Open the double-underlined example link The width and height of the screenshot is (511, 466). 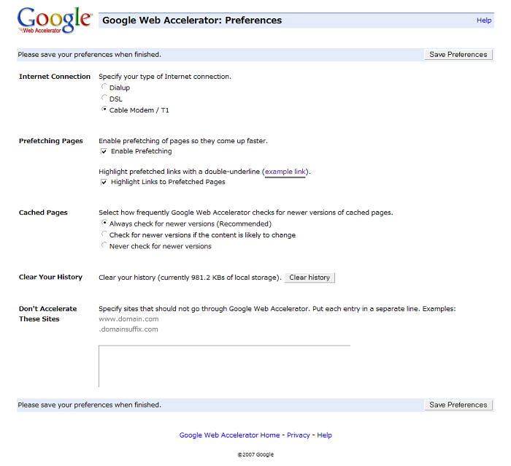[285, 172]
